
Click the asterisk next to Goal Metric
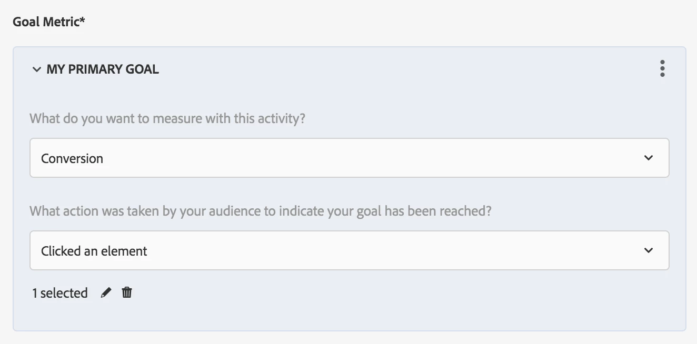pyautogui.click(x=83, y=21)
